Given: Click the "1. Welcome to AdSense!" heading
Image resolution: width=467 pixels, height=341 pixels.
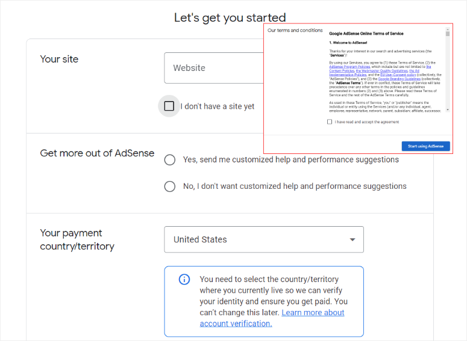Looking at the screenshot, I should 348,43.
